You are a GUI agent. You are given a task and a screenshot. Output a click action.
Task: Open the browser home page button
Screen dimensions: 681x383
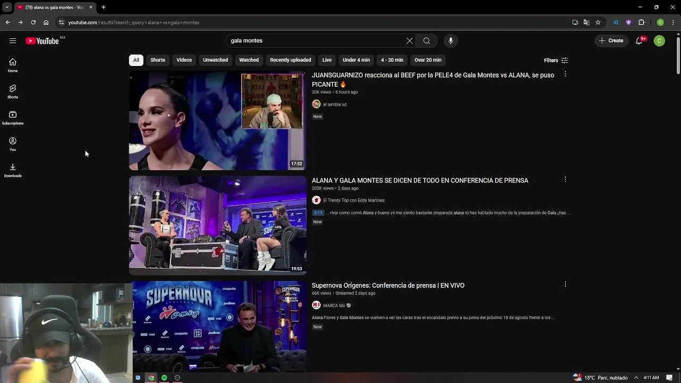click(x=46, y=22)
